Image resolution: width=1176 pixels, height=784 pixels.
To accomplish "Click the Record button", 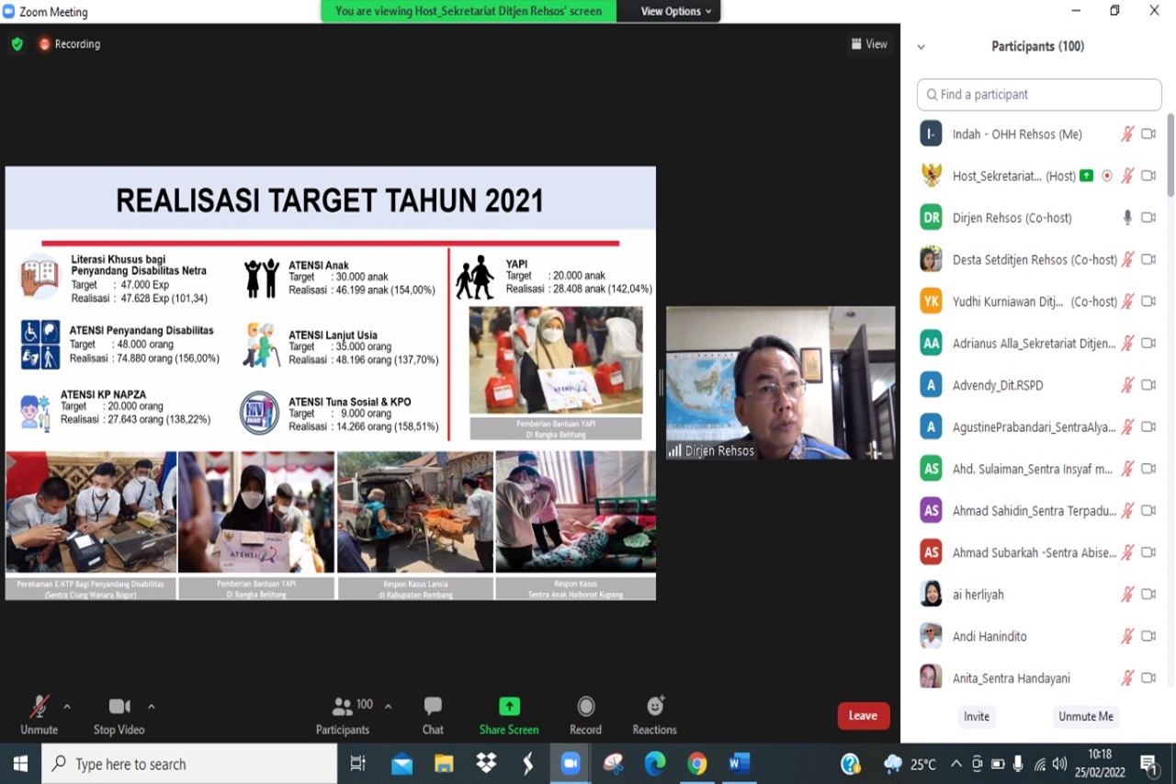I will pos(585,716).
